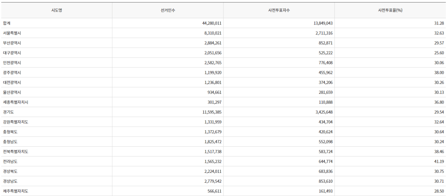Image resolution: width=448 pixels, height=196 pixels.
Task: Select the 제주특별자치도 row label
Action: point(16,191)
